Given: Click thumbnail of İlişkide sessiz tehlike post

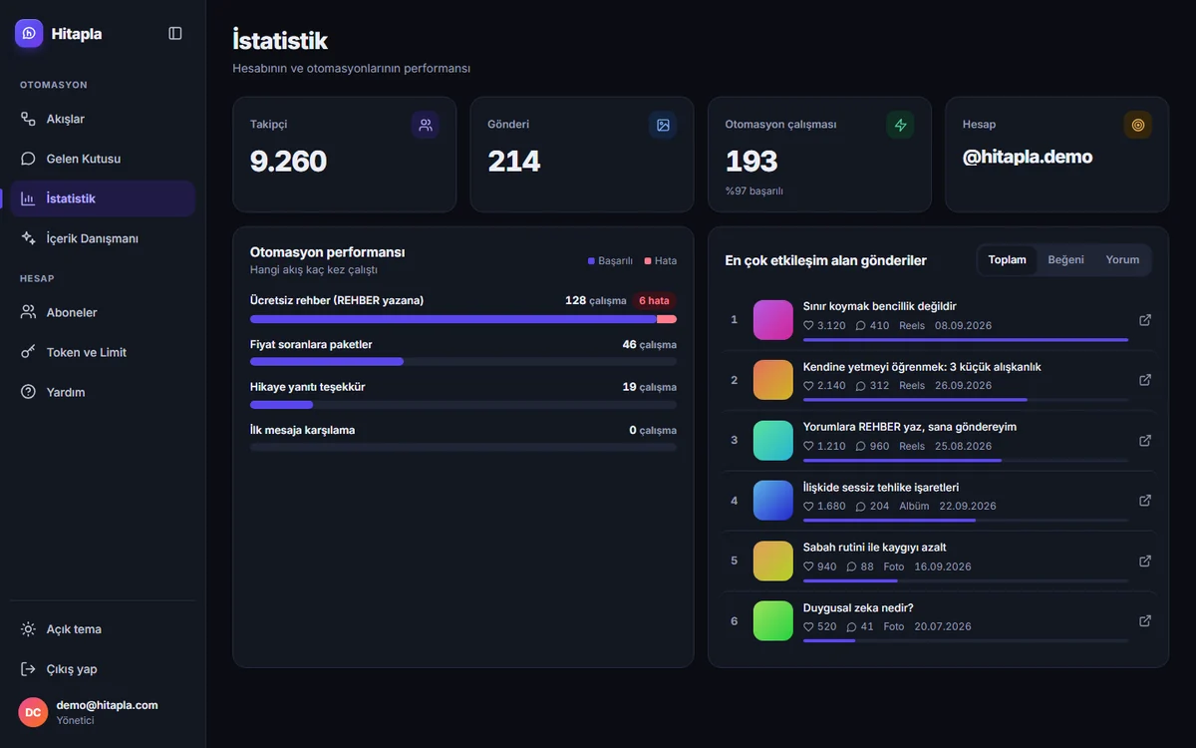Looking at the screenshot, I should pos(773,500).
